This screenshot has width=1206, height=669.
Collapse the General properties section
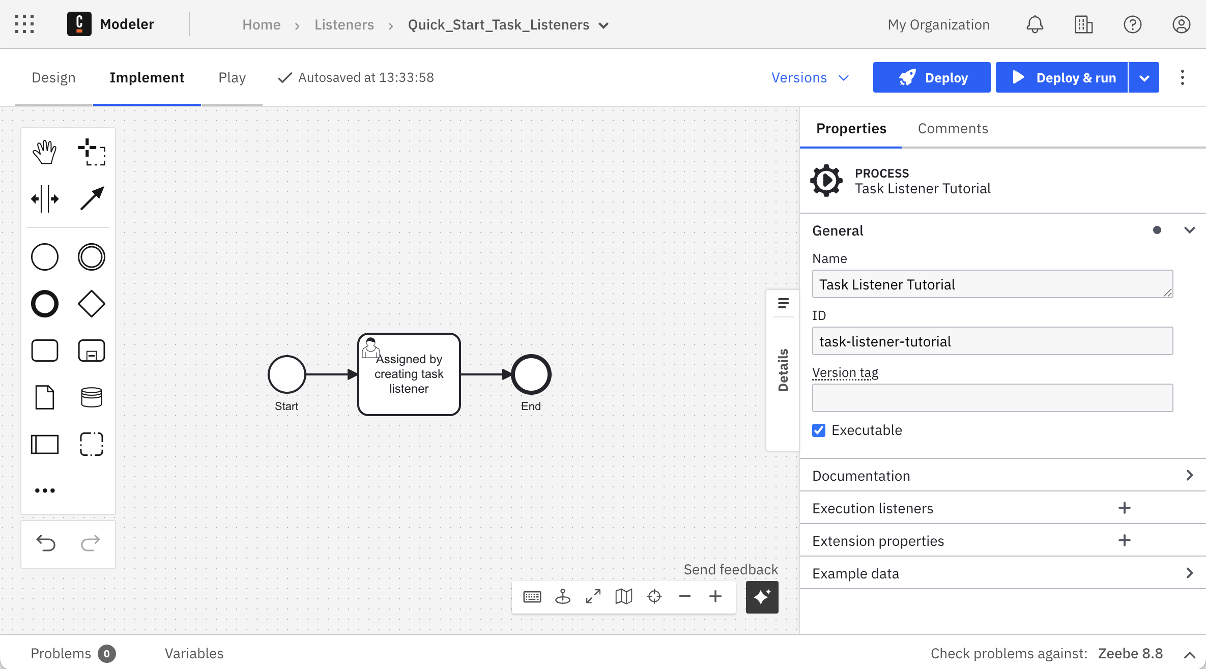tap(1190, 230)
